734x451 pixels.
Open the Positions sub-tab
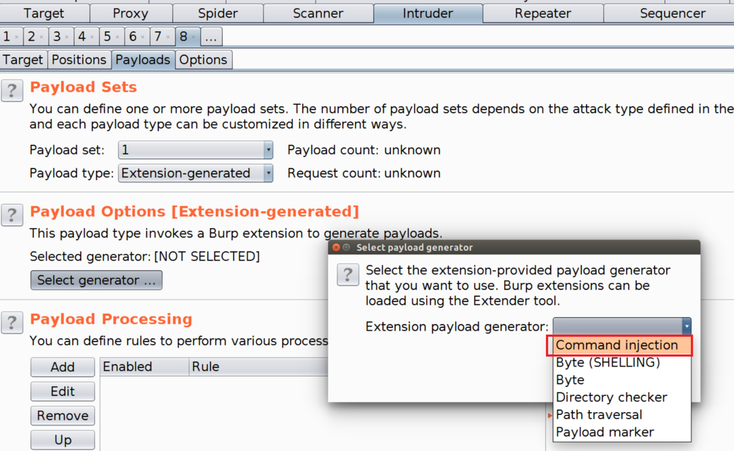tap(79, 60)
